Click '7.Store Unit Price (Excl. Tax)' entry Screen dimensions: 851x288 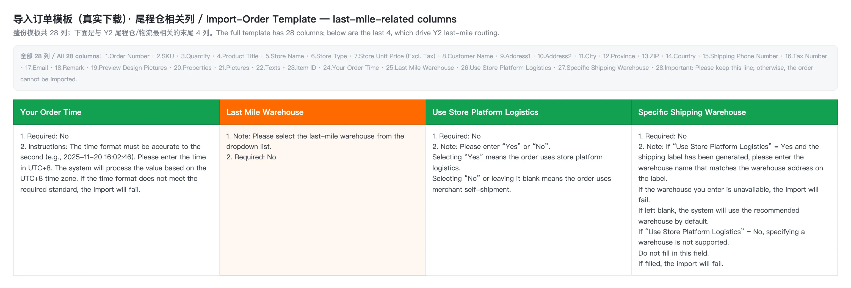tap(395, 56)
